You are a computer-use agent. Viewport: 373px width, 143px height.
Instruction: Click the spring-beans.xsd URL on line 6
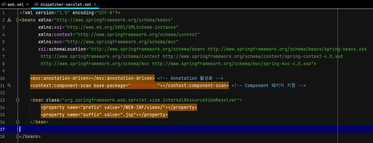click(x=287, y=49)
